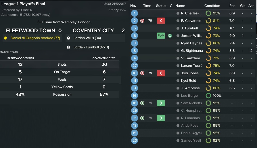Click the Coventry City team name
257x148 pixels.
pos(93,31)
